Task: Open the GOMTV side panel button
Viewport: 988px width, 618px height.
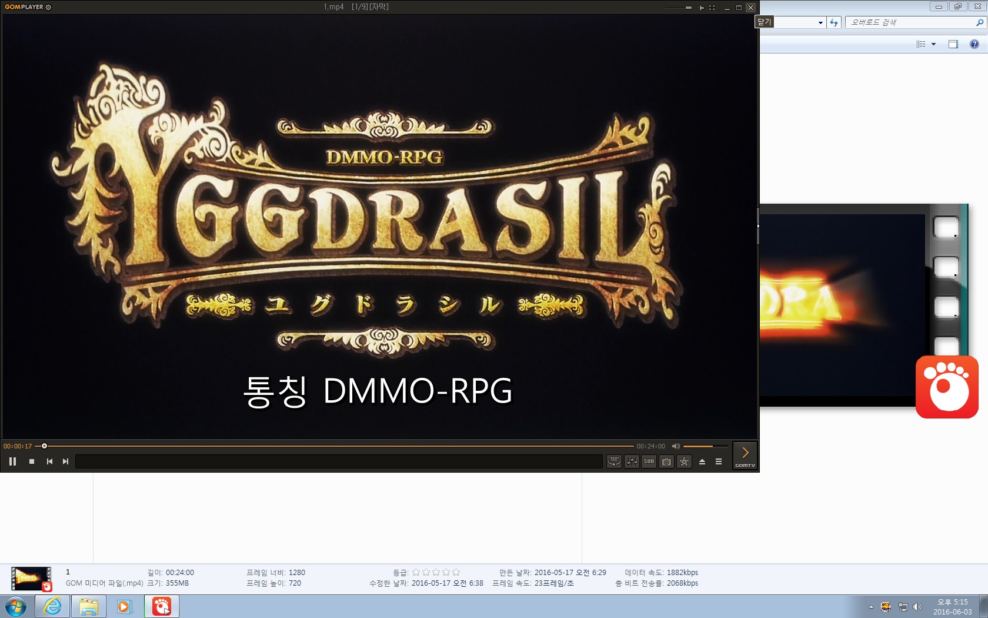Action: [x=745, y=456]
